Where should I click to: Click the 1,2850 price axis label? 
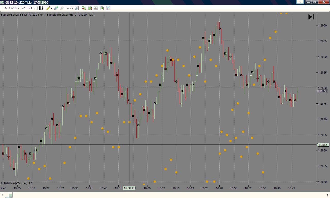point(323,182)
